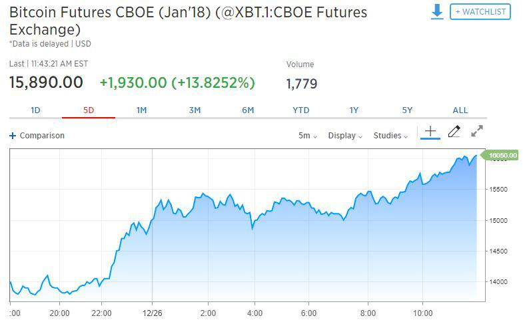This screenshot has width=527, height=328.
Task: Switch to the 1M range tab
Action: [141, 110]
